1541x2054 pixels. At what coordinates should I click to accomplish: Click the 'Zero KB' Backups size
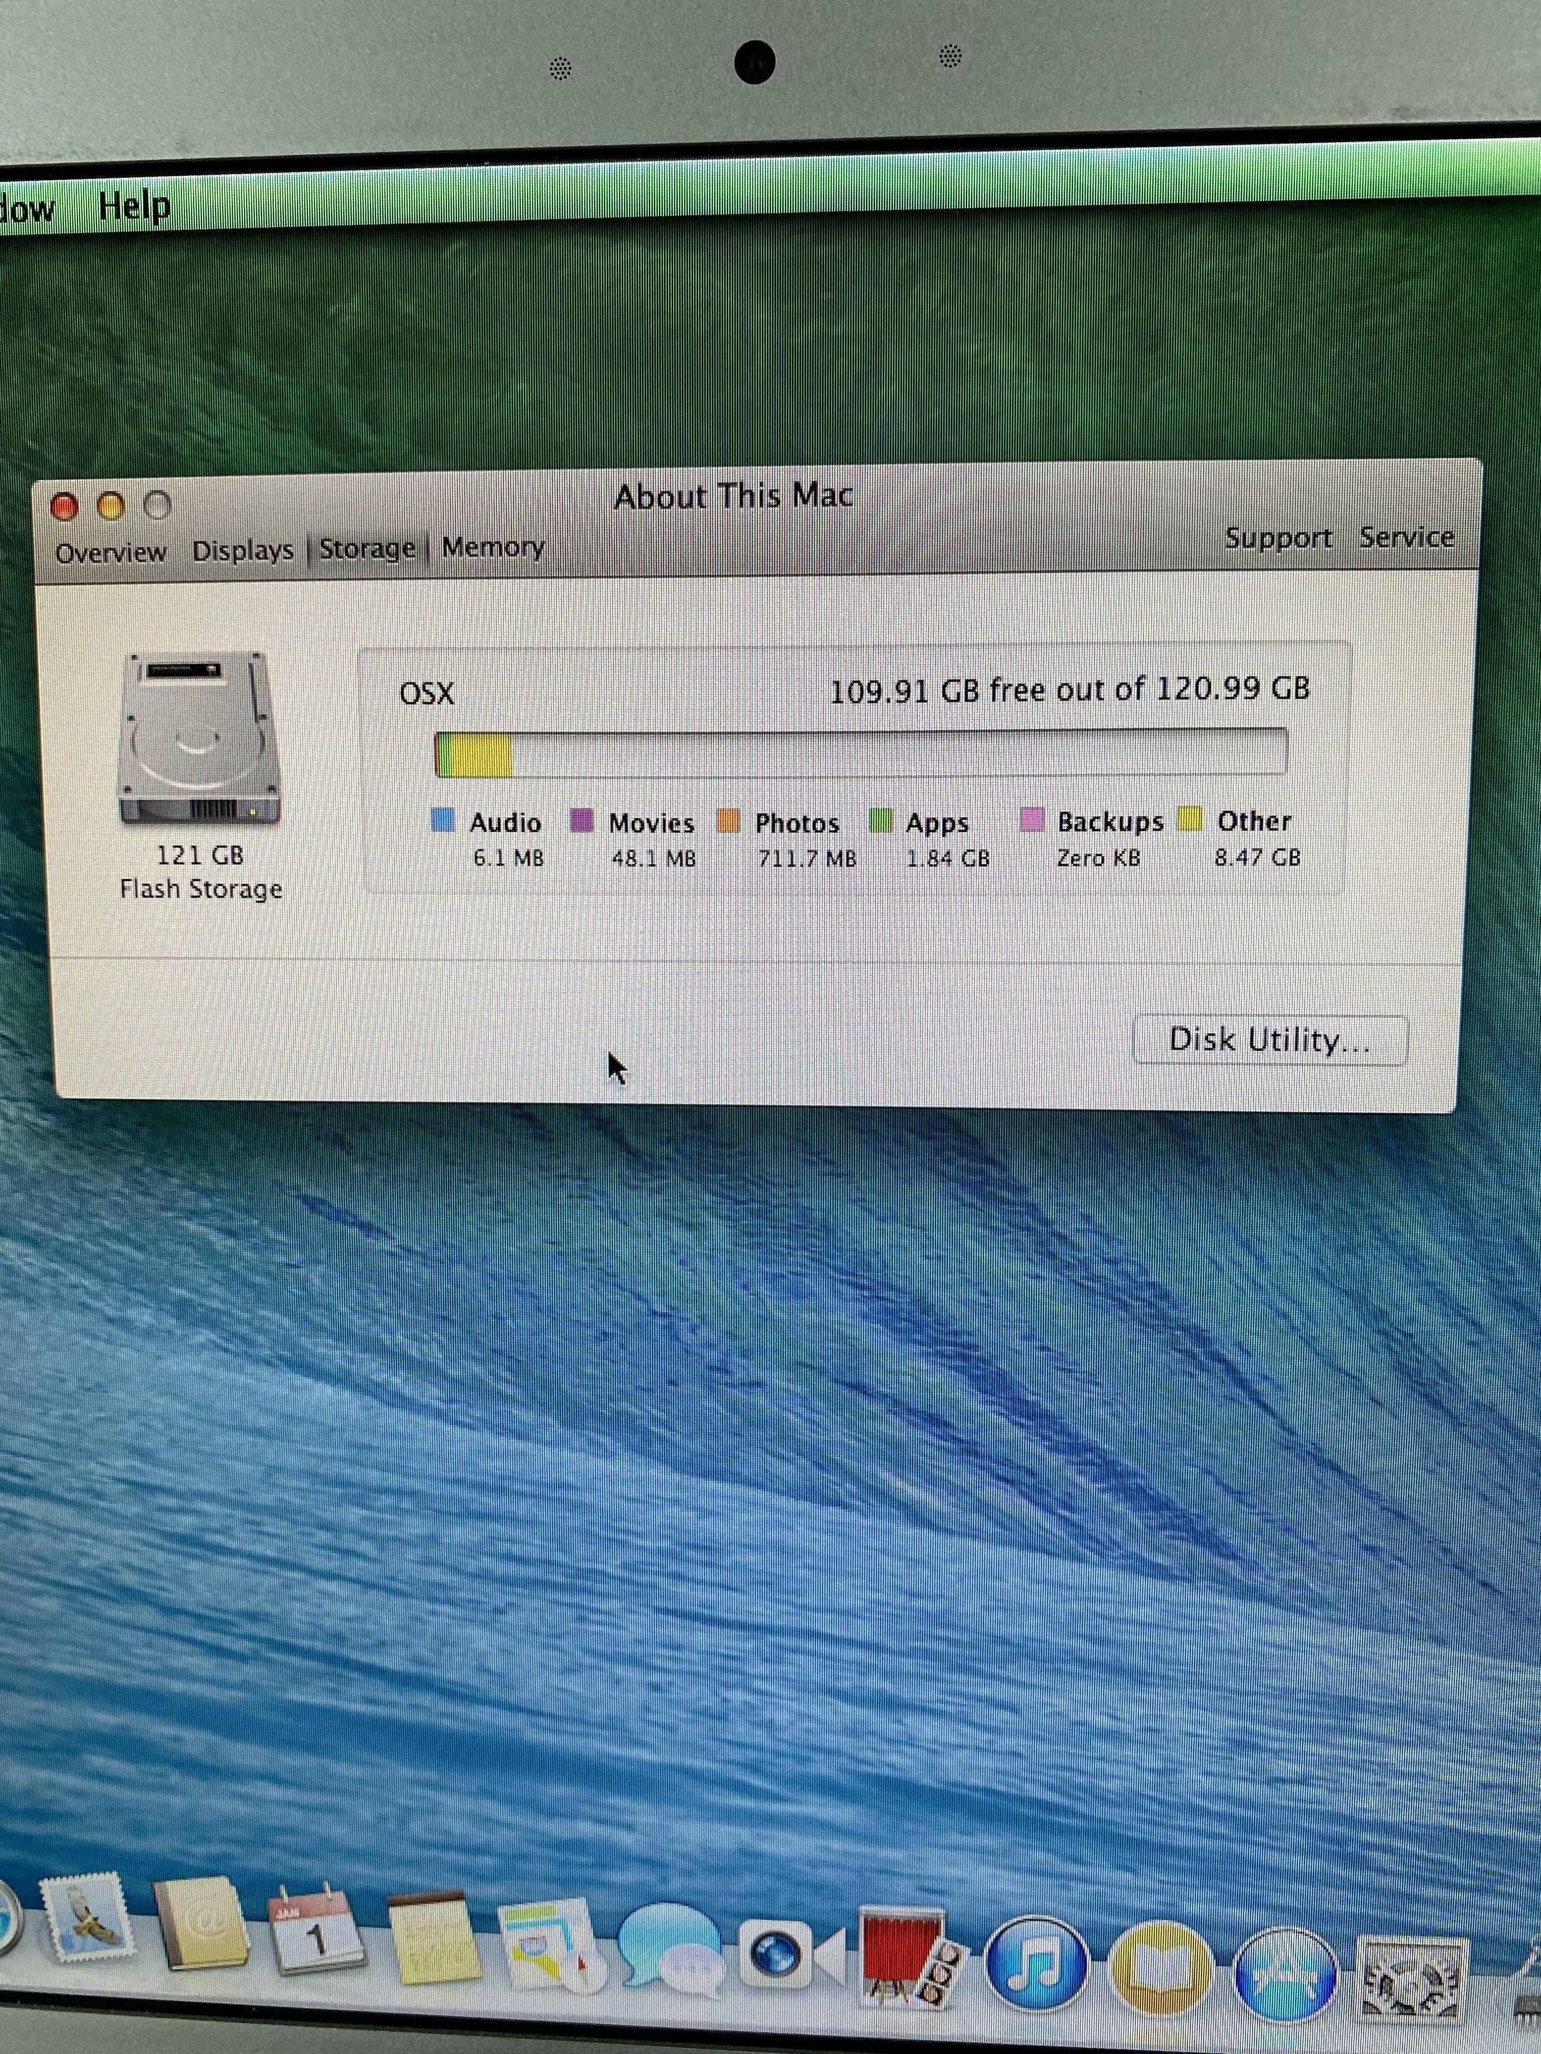(1098, 858)
